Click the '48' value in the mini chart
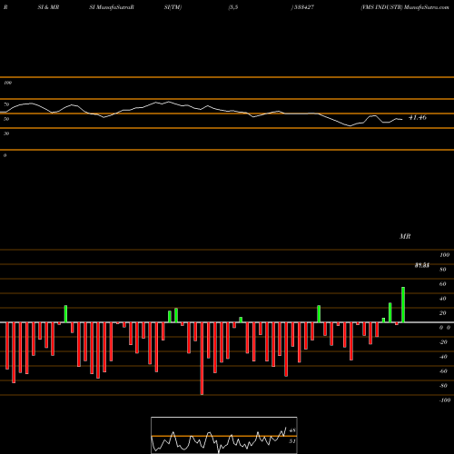 point(292,430)
